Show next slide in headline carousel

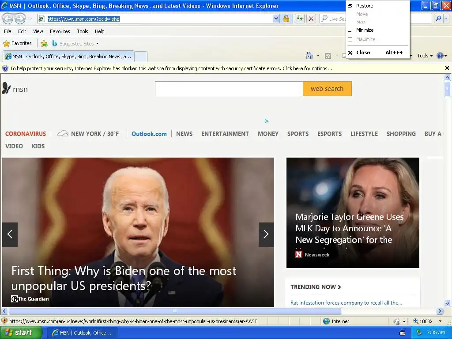(266, 234)
